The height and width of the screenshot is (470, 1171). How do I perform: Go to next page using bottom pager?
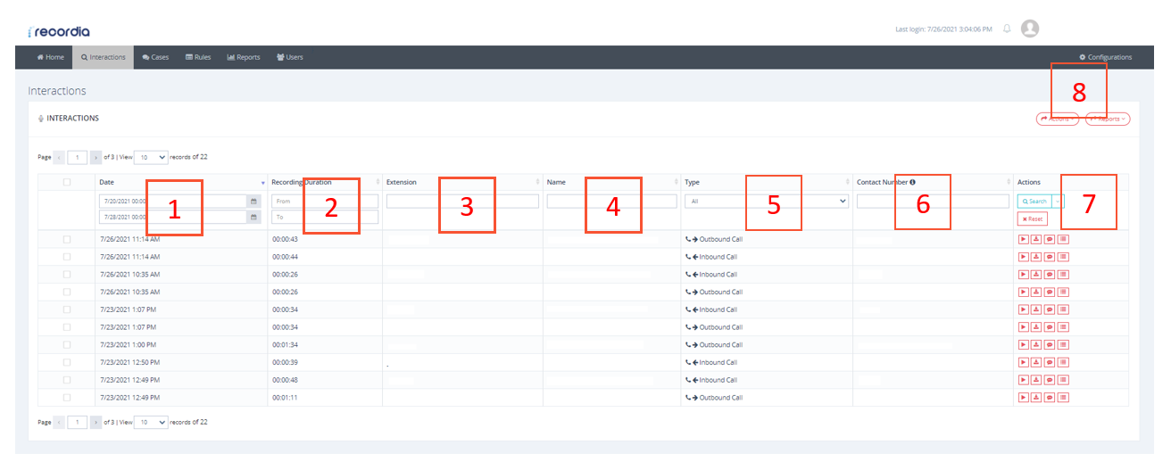(96, 422)
